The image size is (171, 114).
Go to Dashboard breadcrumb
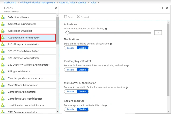pos(10,3)
